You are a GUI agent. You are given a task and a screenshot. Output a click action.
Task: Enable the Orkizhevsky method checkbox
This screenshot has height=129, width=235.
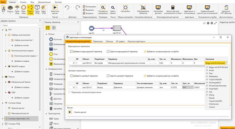point(207,104)
